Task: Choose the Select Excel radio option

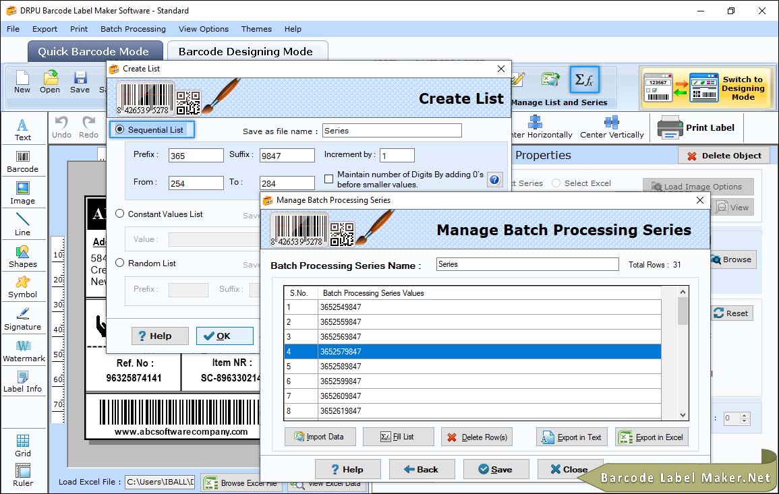Action: tap(556, 183)
